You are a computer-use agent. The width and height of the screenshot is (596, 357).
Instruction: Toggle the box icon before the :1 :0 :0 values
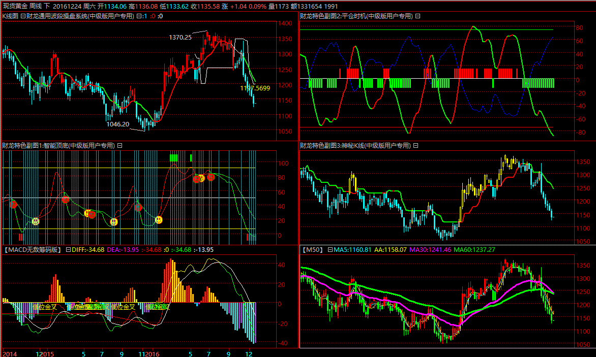[138, 16]
